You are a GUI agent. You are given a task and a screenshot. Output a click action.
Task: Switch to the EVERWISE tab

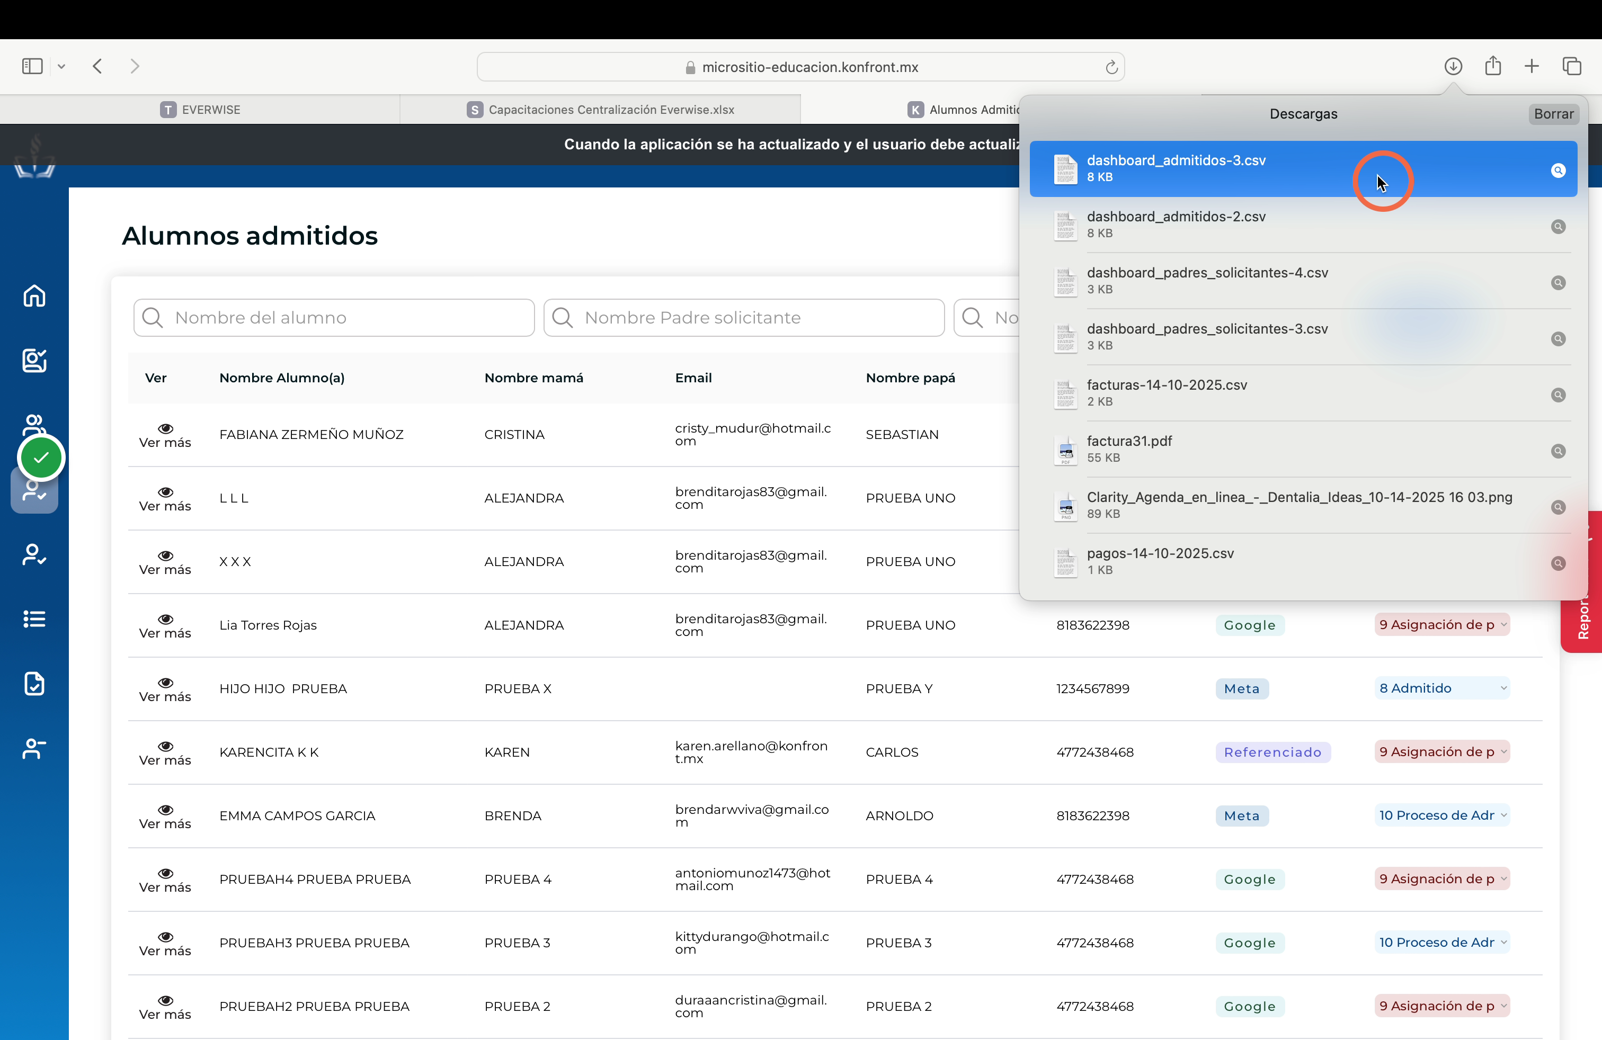(x=200, y=110)
